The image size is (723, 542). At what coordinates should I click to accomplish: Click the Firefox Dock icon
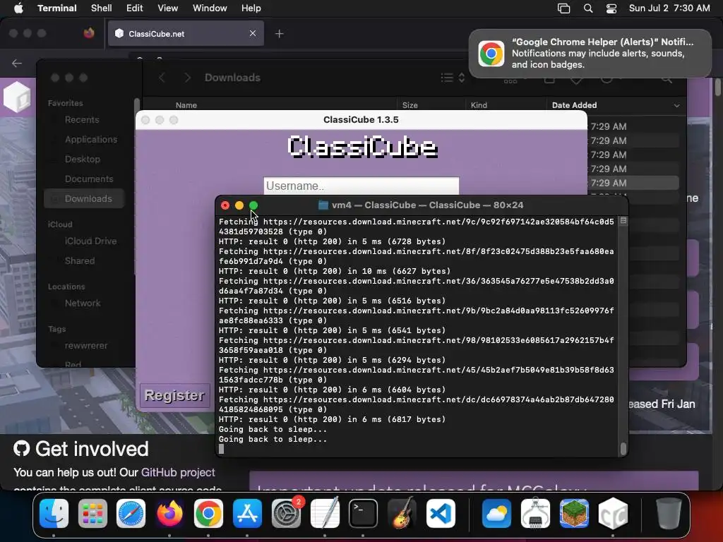pos(169,514)
